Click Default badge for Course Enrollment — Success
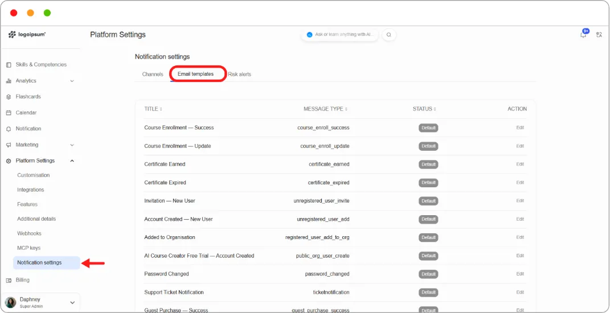 (428, 128)
